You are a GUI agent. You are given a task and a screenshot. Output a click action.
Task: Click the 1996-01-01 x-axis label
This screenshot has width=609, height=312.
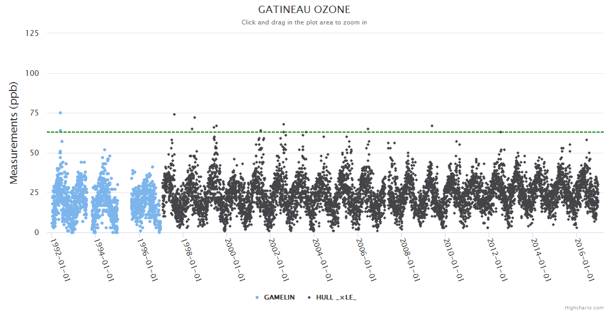[x=148, y=259]
